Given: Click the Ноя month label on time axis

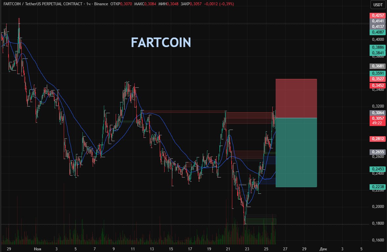Looking at the screenshot, I should (37, 249).
